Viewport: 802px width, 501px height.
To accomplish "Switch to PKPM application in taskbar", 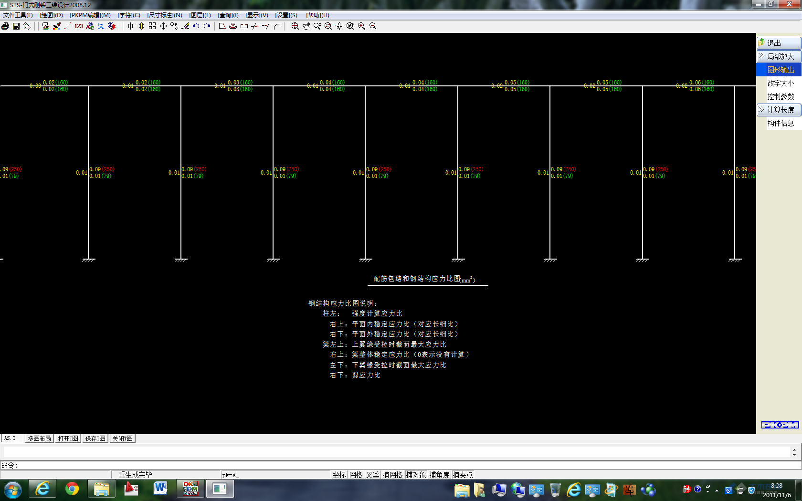I will (x=190, y=489).
